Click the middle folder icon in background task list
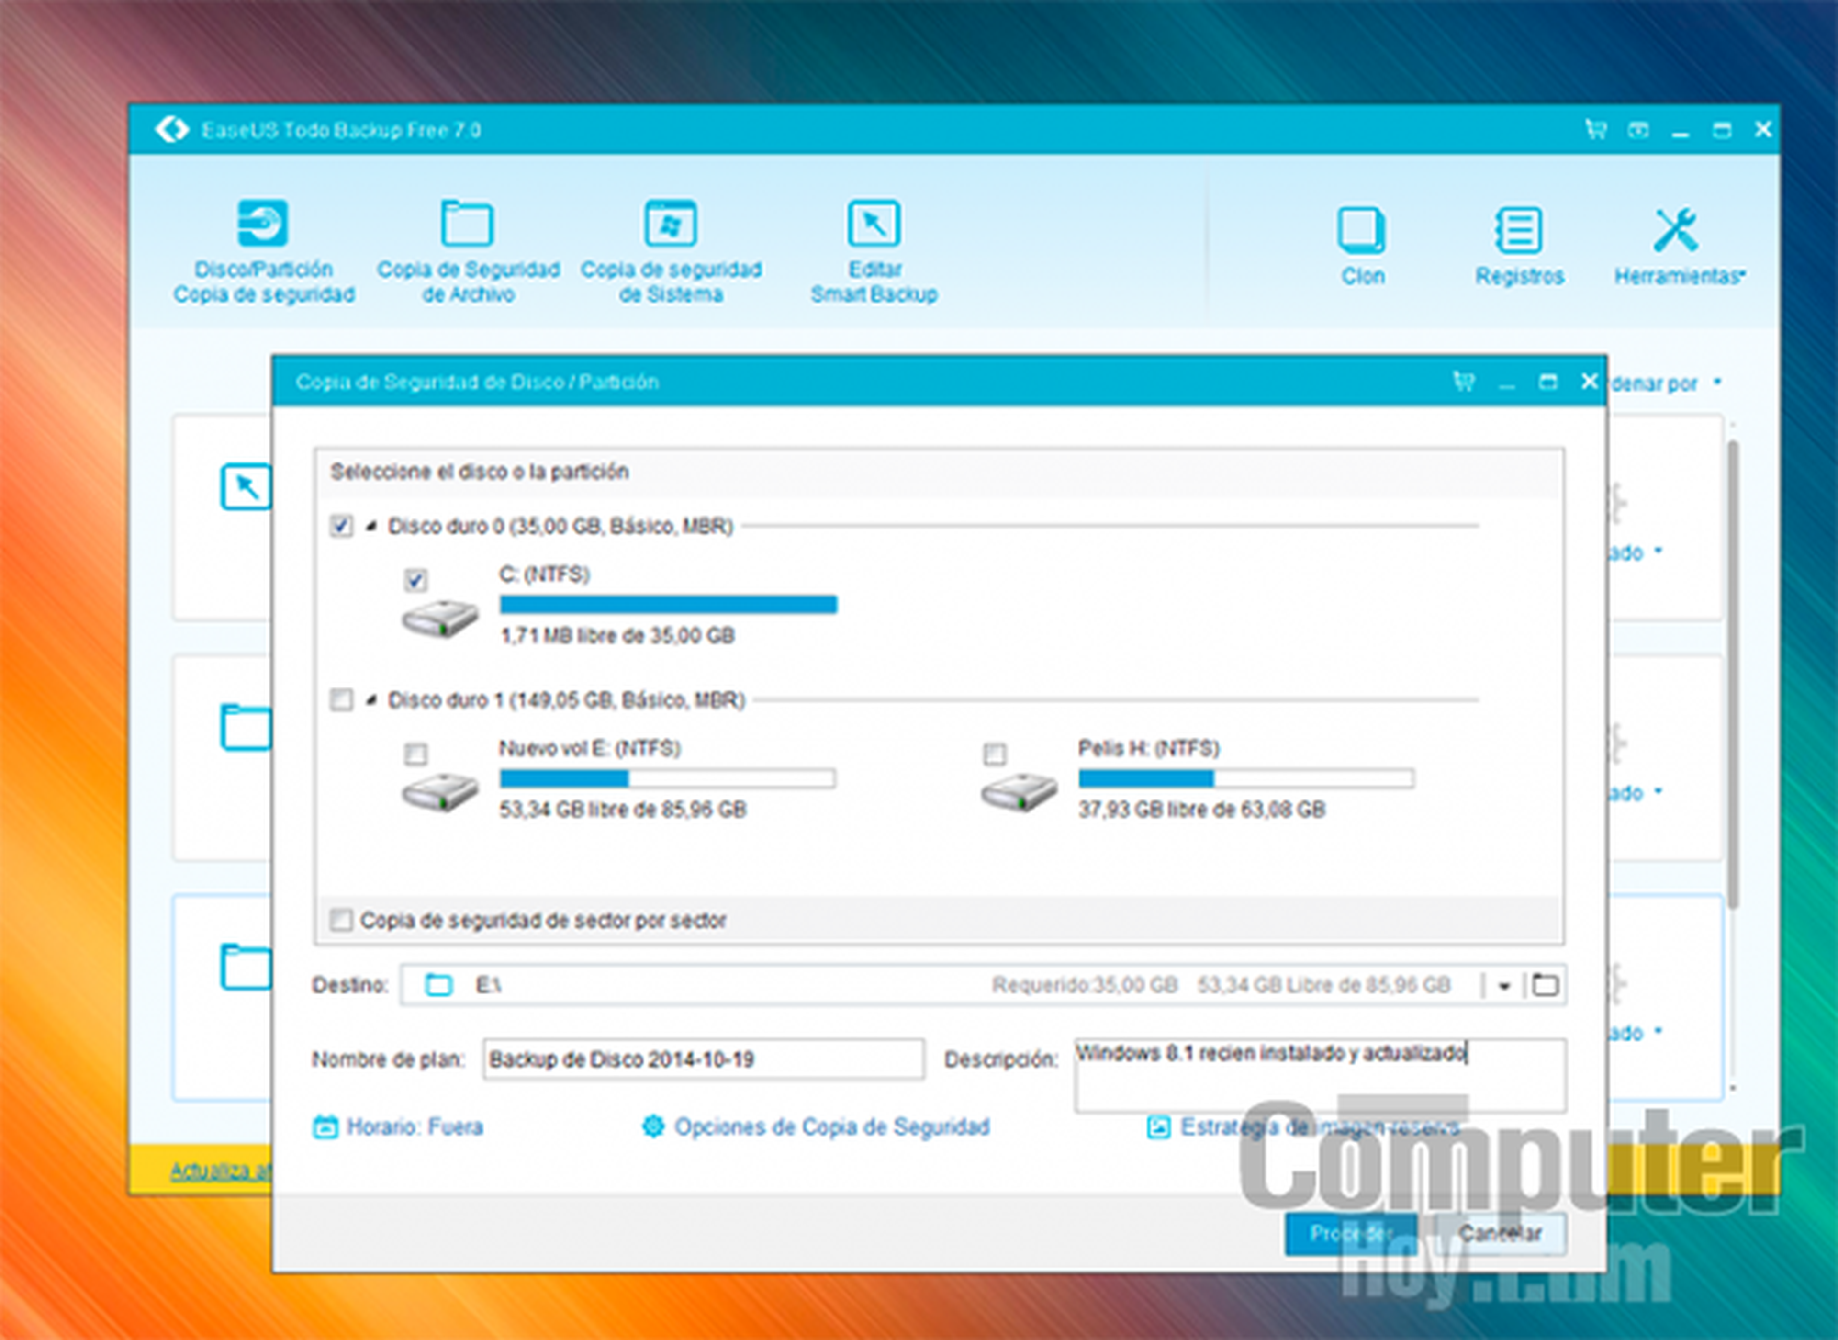Viewport: 1838px width, 1340px height. tap(246, 727)
